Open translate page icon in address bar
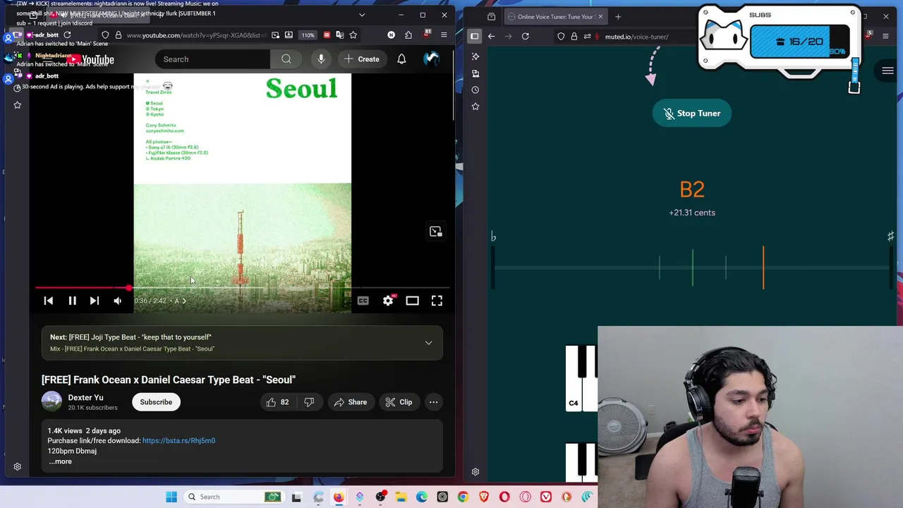Image resolution: width=903 pixels, height=508 pixels. click(340, 35)
